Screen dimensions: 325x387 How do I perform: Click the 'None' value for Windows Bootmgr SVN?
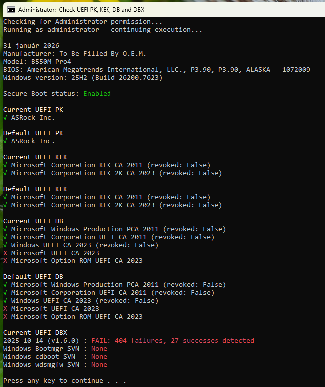99,349
